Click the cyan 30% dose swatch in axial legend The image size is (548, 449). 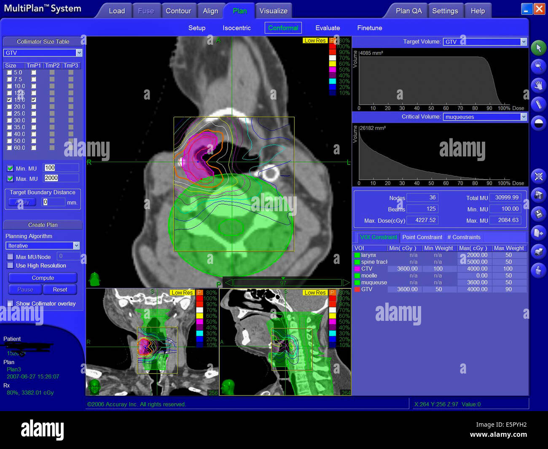[333, 81]
